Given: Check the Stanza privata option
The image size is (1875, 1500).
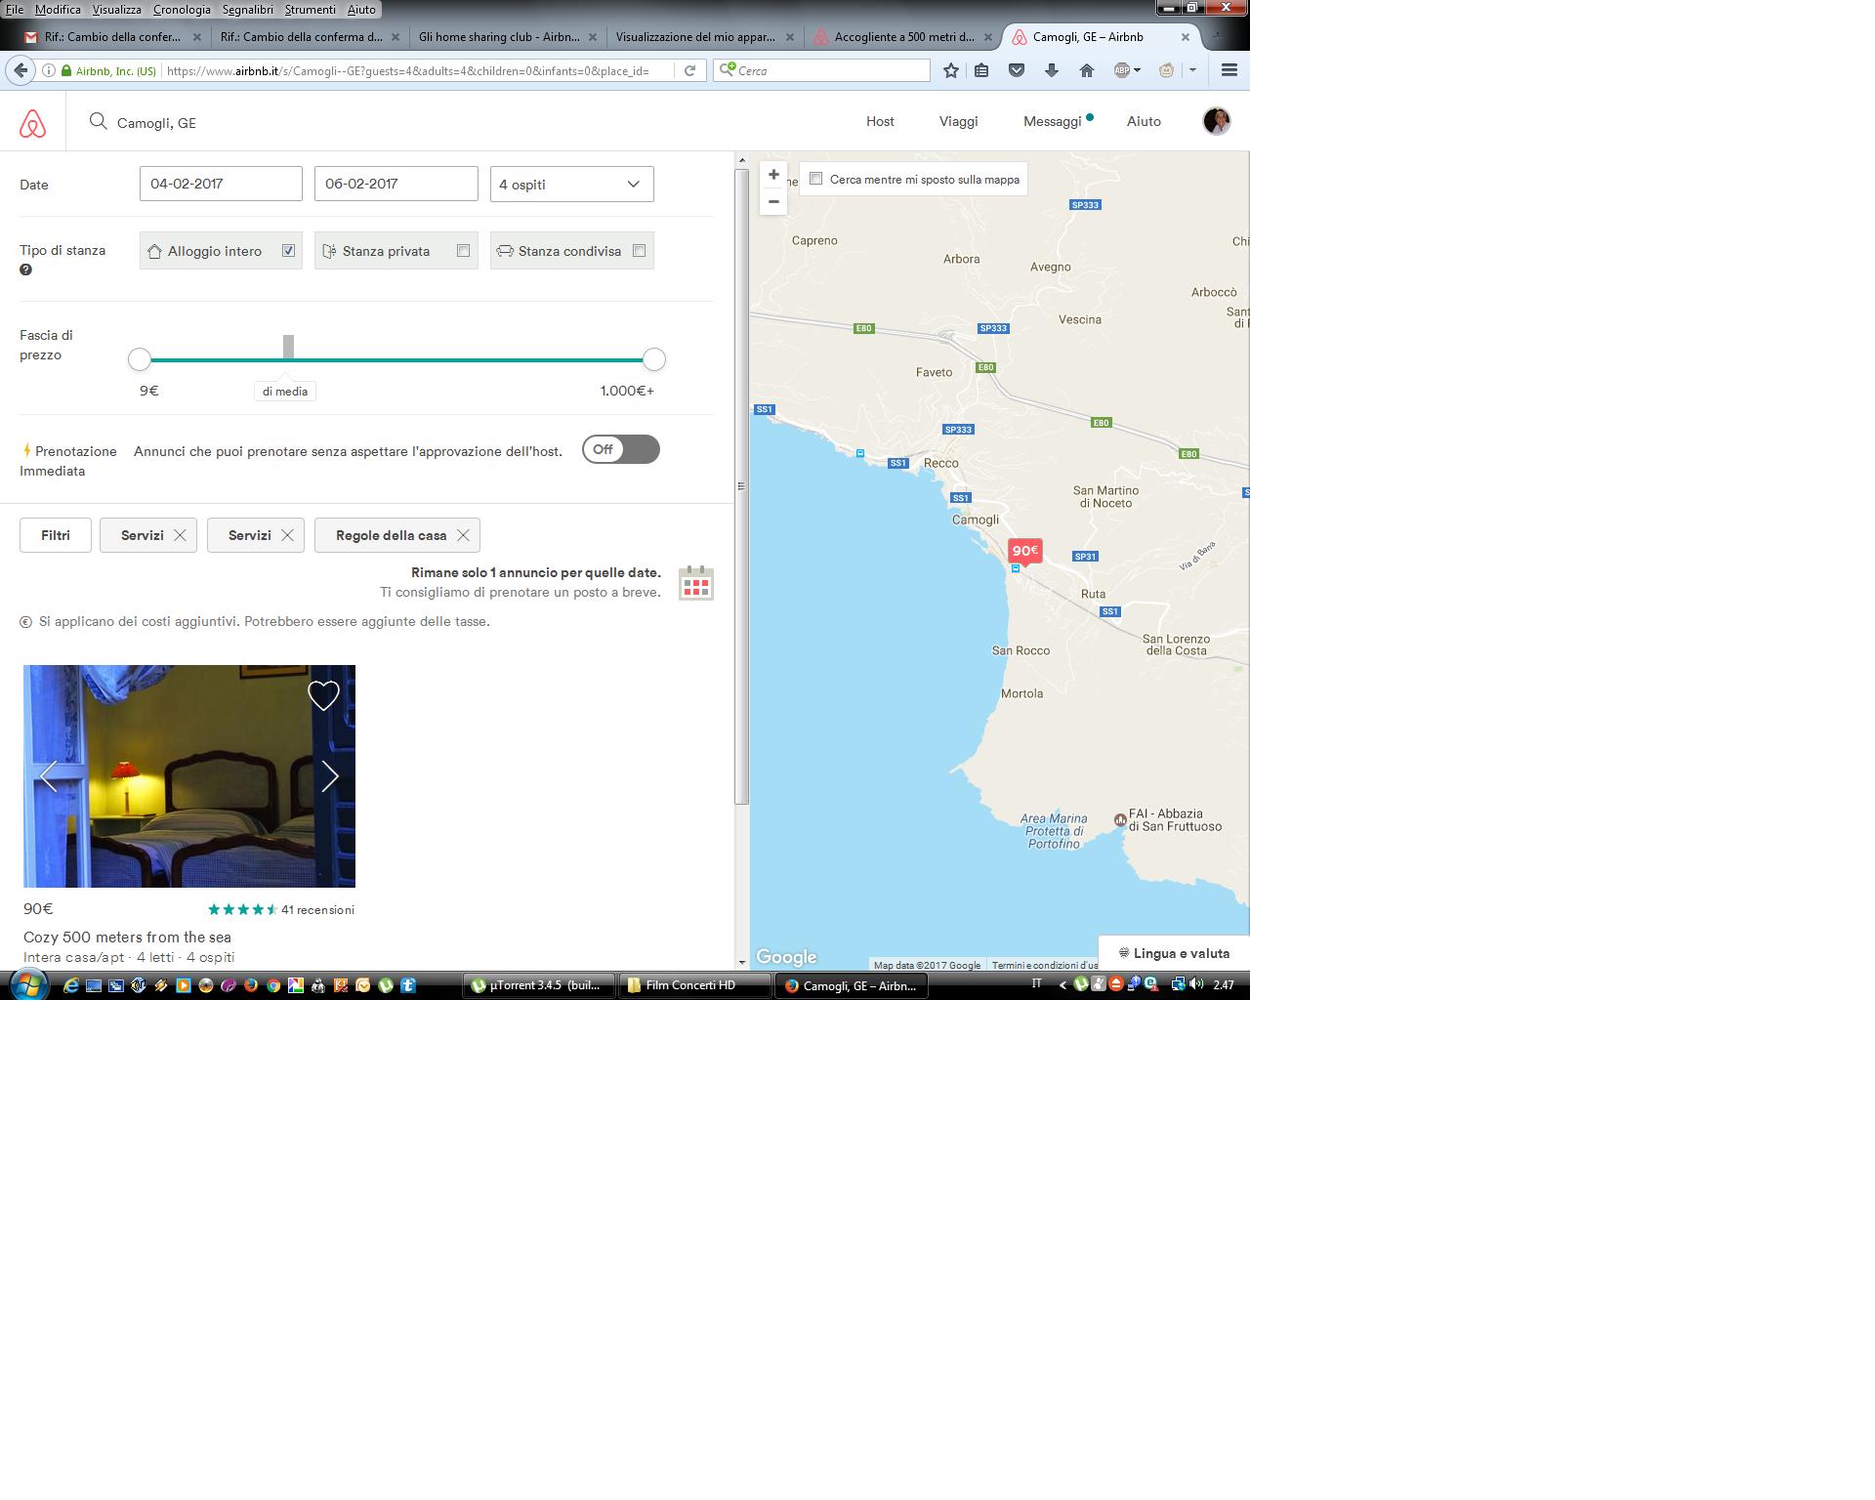Looking at the screenshot, I should [463, 251].
